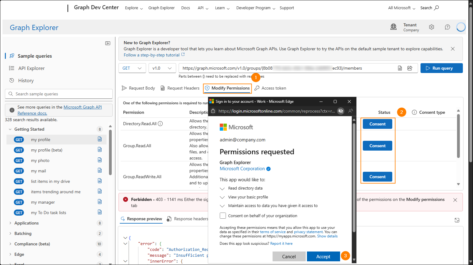Viewport: 473px width, 265px height.
Task: Open the Request Headers tab
Action: (180, 88)
